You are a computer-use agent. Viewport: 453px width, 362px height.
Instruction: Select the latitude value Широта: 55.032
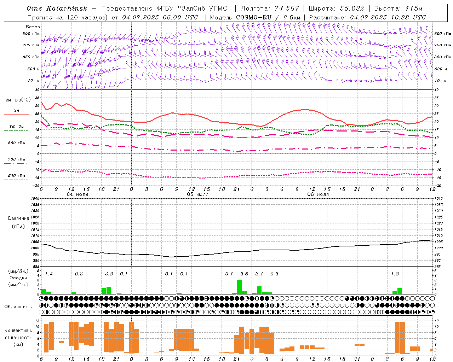pyautogui.click(x=337, y=8)
